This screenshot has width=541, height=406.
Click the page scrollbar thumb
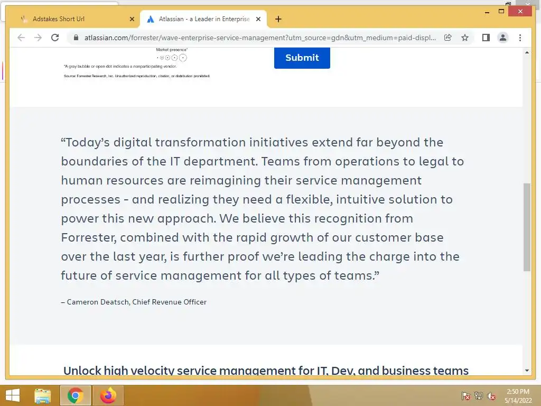[527, 227]
